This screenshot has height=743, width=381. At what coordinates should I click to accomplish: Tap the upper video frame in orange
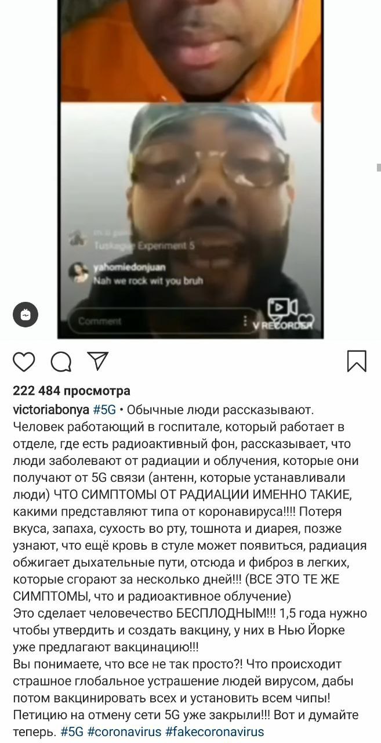click(x=190, y=51)
